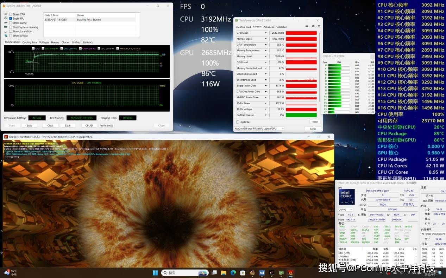Click AIDA64 taskbar icon labeled 64
Viewport: 446px width, 278px height.
[x=262, y=273]
